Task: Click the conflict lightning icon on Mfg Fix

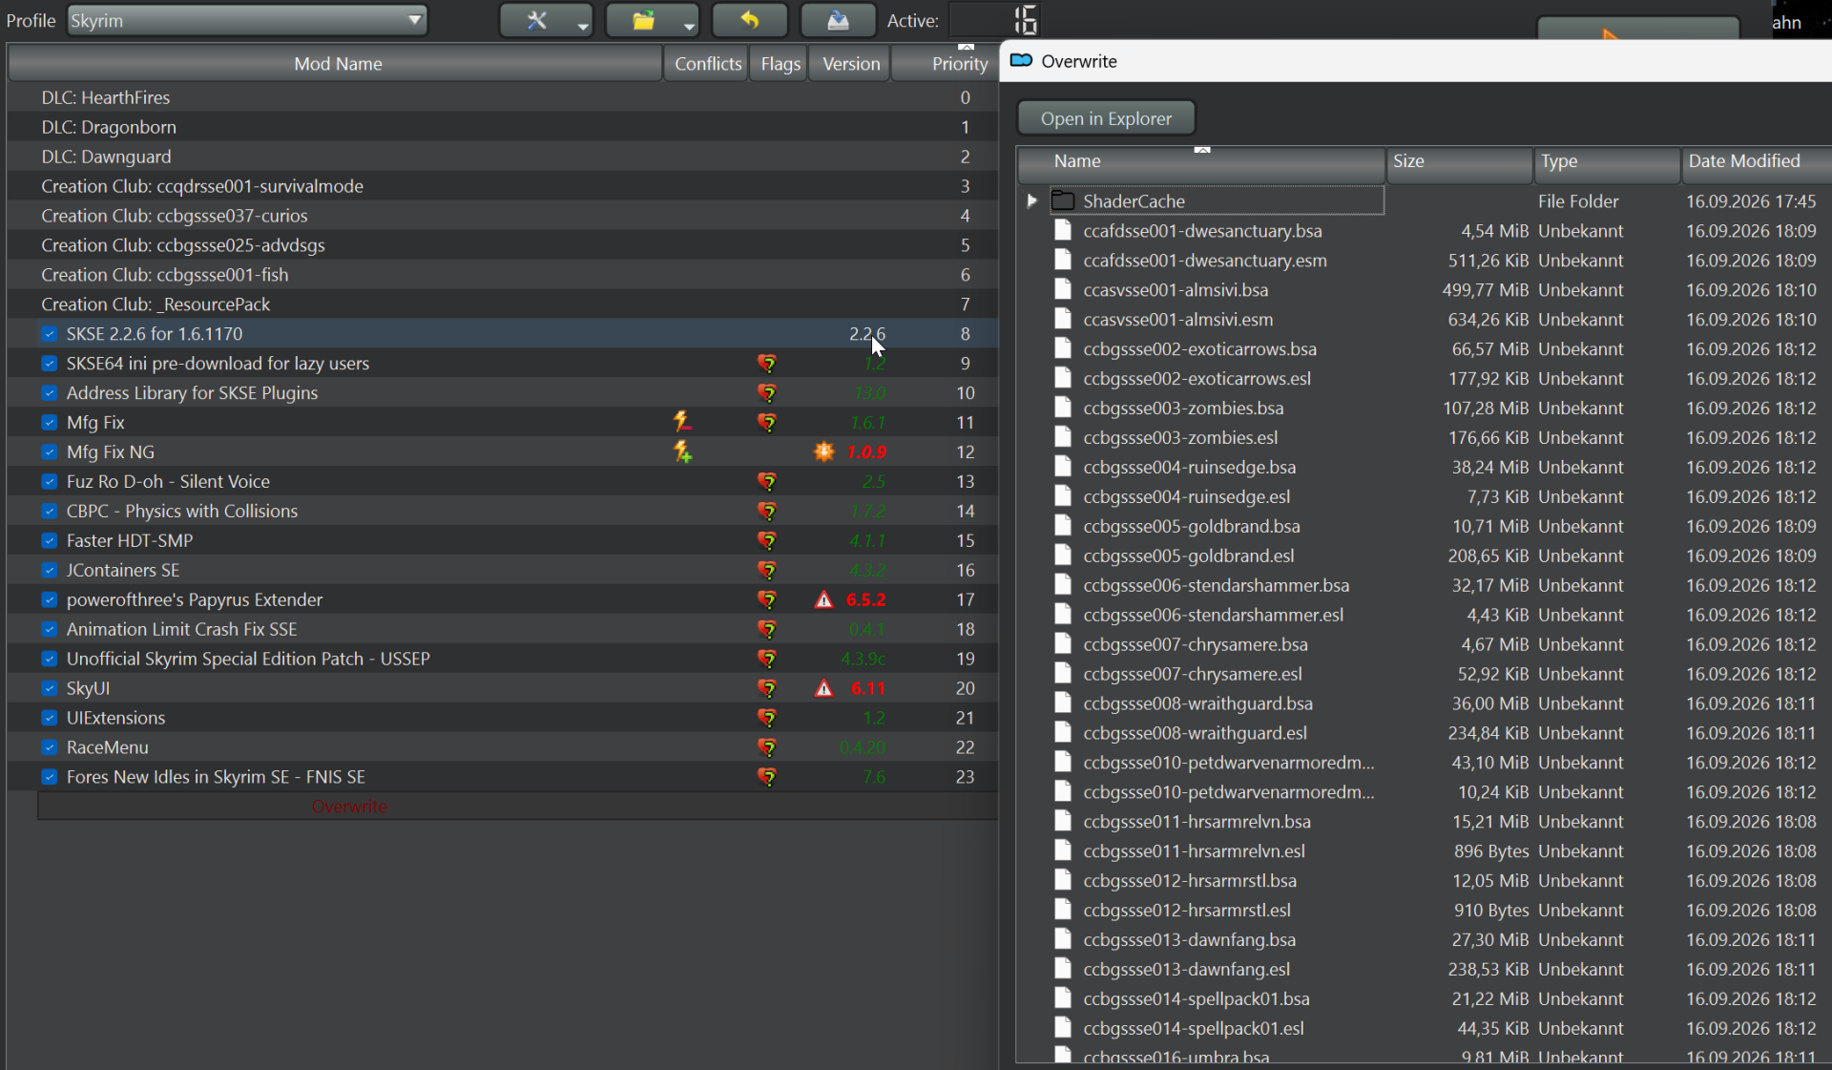Action: (682, 421)
